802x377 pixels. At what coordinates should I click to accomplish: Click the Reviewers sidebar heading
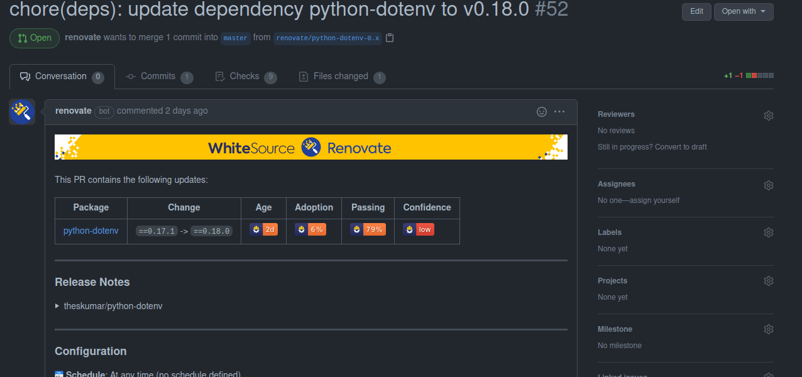point(616,114)
